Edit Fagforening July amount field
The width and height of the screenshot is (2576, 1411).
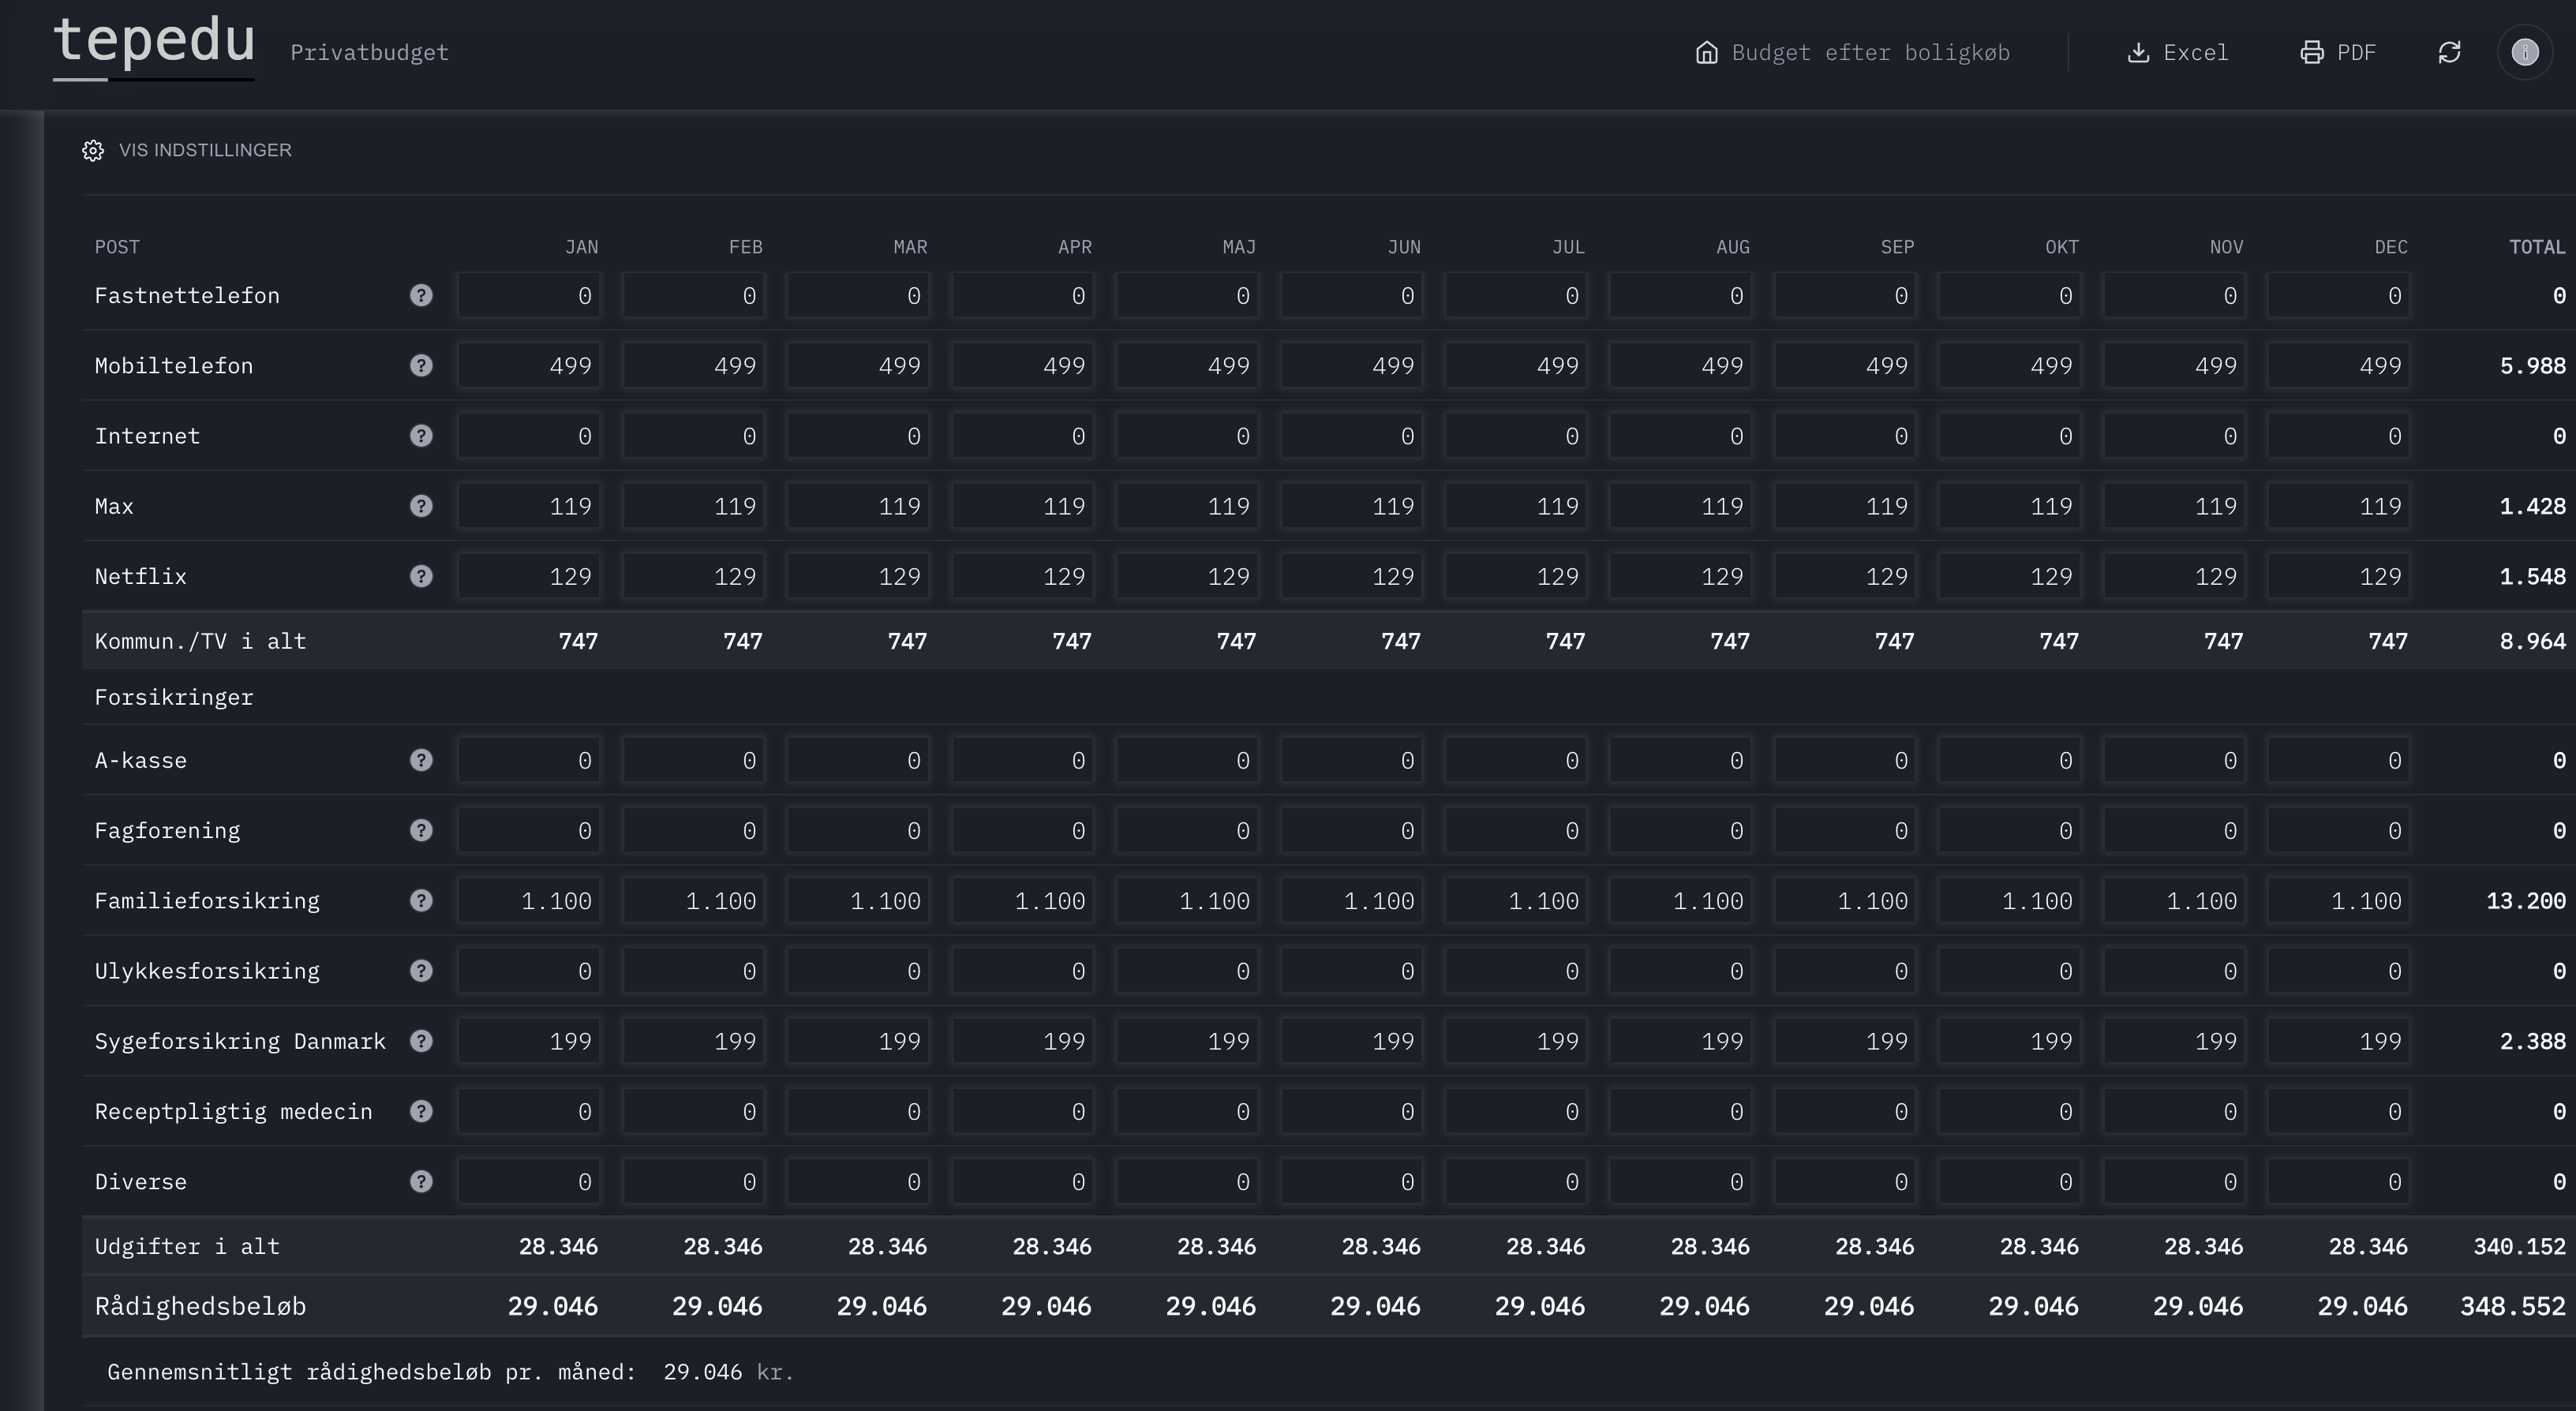[x=1516, y=830]
